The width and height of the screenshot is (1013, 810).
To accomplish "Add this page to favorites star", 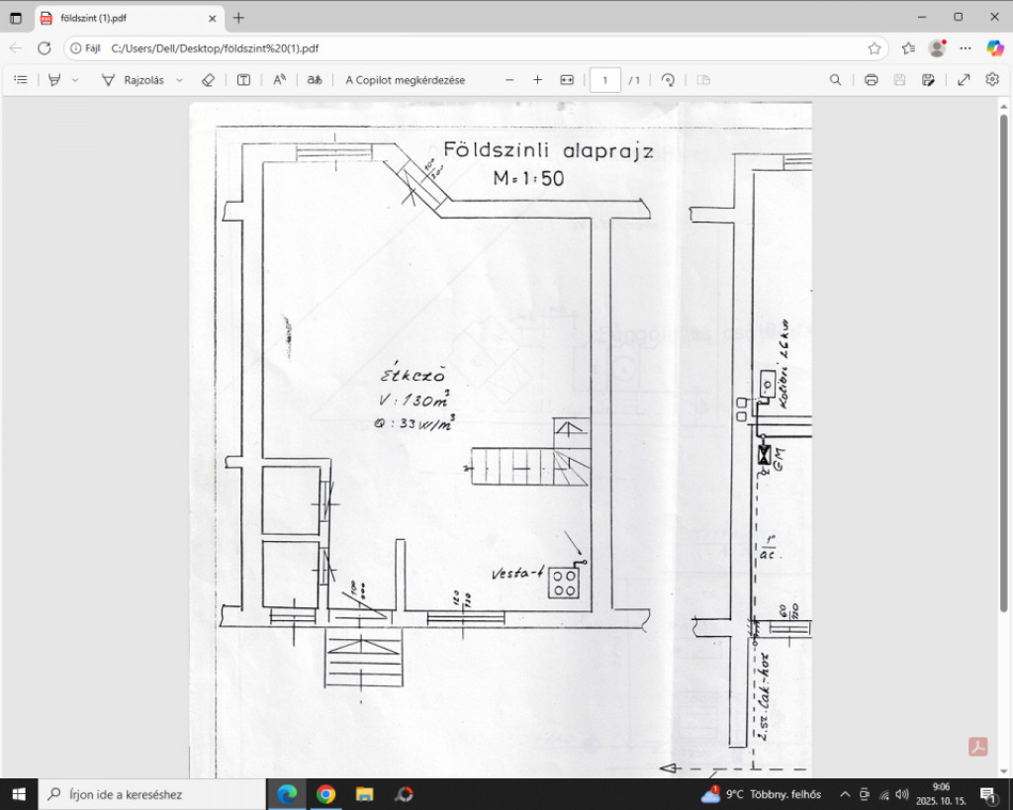I will 875,47.
